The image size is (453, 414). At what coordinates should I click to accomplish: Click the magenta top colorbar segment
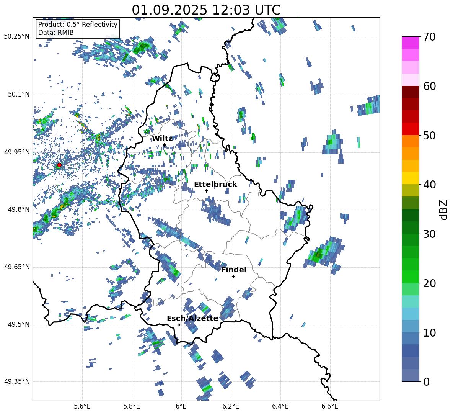(410, 43)
